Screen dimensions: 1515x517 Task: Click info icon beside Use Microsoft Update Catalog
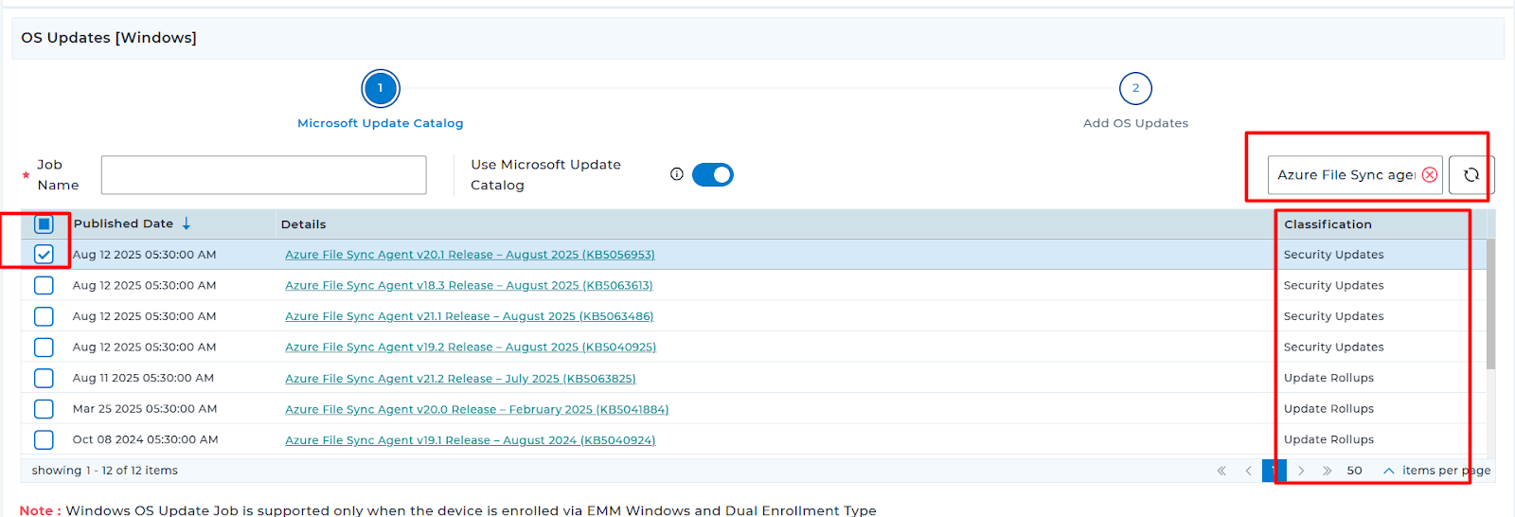coord(677,174)
